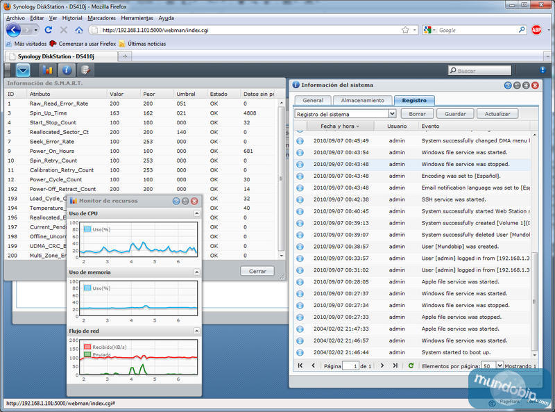Open a new tab with the plus button
The width and height of the screenshot is (555, 412).
pos(125,56)
